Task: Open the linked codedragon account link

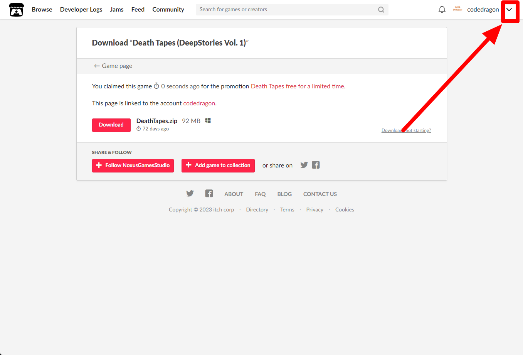Action: [199, 103]
